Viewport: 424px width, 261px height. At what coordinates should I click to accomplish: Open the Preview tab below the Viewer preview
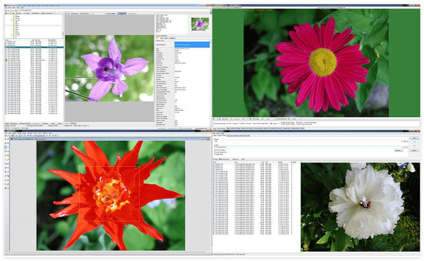[66, 124]
